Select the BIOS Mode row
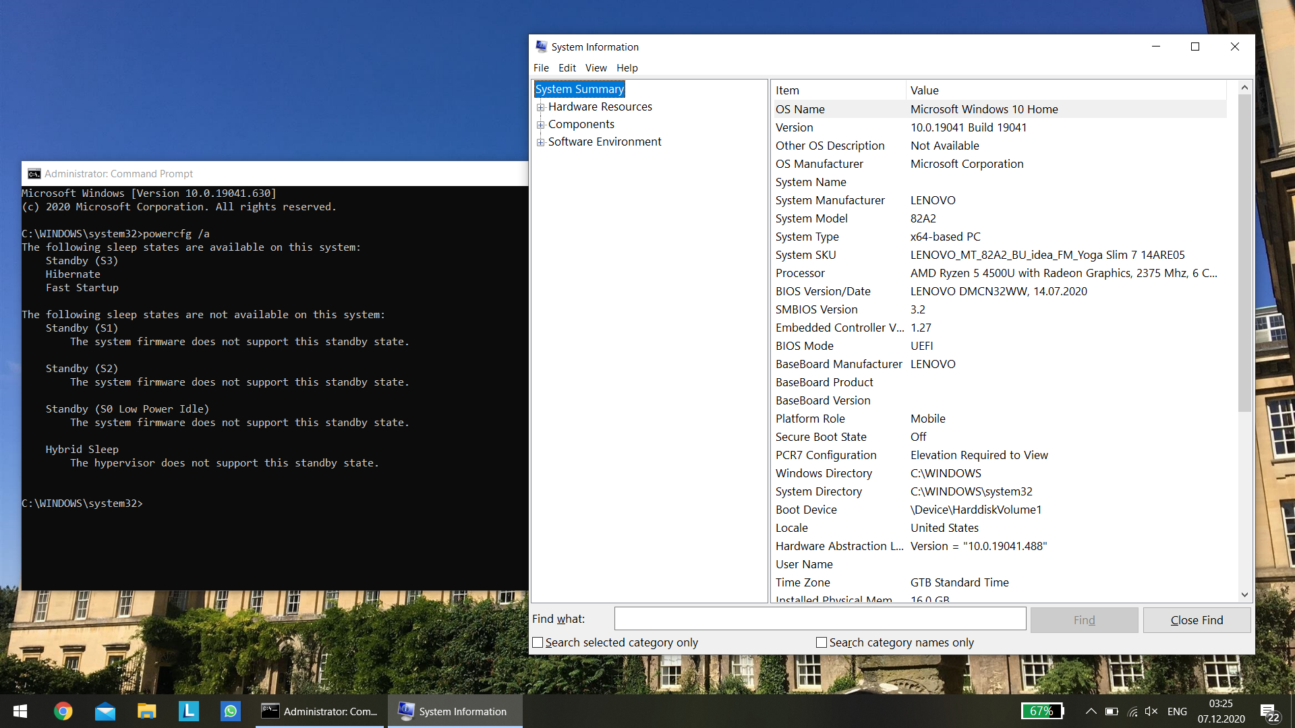This screenshot has height=728, width=1295. tap(1000, 346)
